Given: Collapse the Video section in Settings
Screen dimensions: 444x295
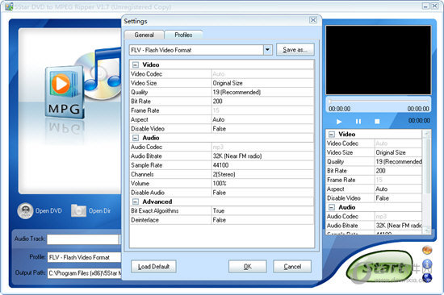Looking at the screenshot, I should [136, 64].
